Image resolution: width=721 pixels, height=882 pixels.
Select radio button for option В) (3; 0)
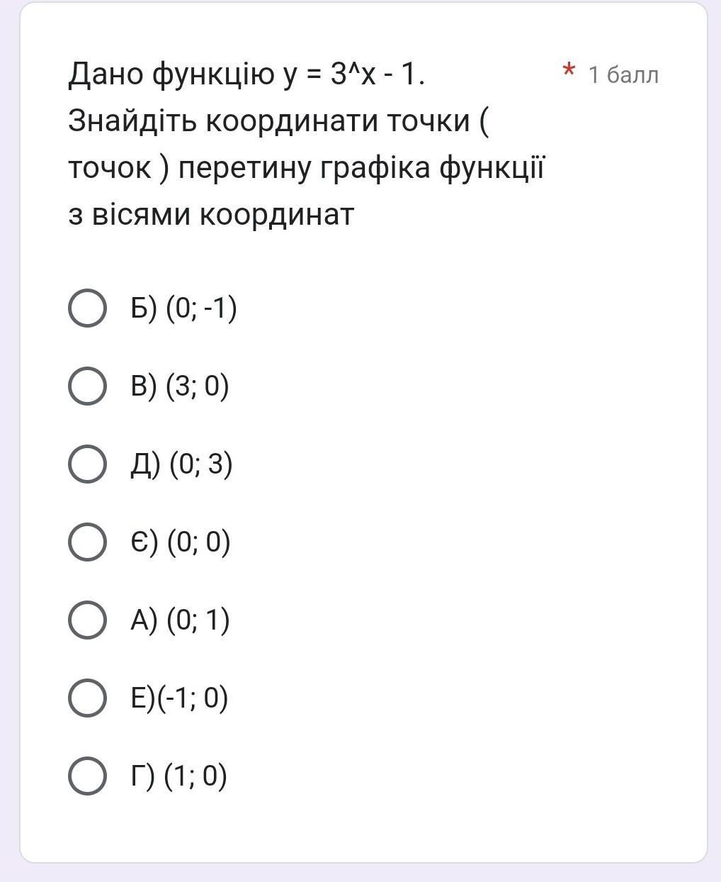[87, 386]
